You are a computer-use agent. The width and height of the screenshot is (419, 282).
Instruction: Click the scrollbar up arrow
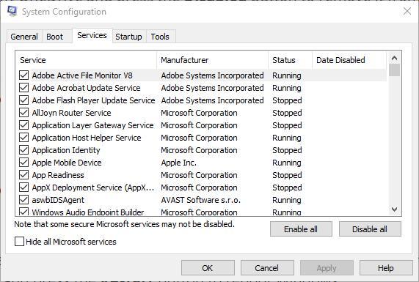pyautogui.click(x=394, y=58)
